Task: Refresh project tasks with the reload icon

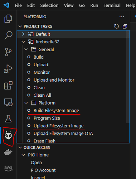Action: click(116, 26)
